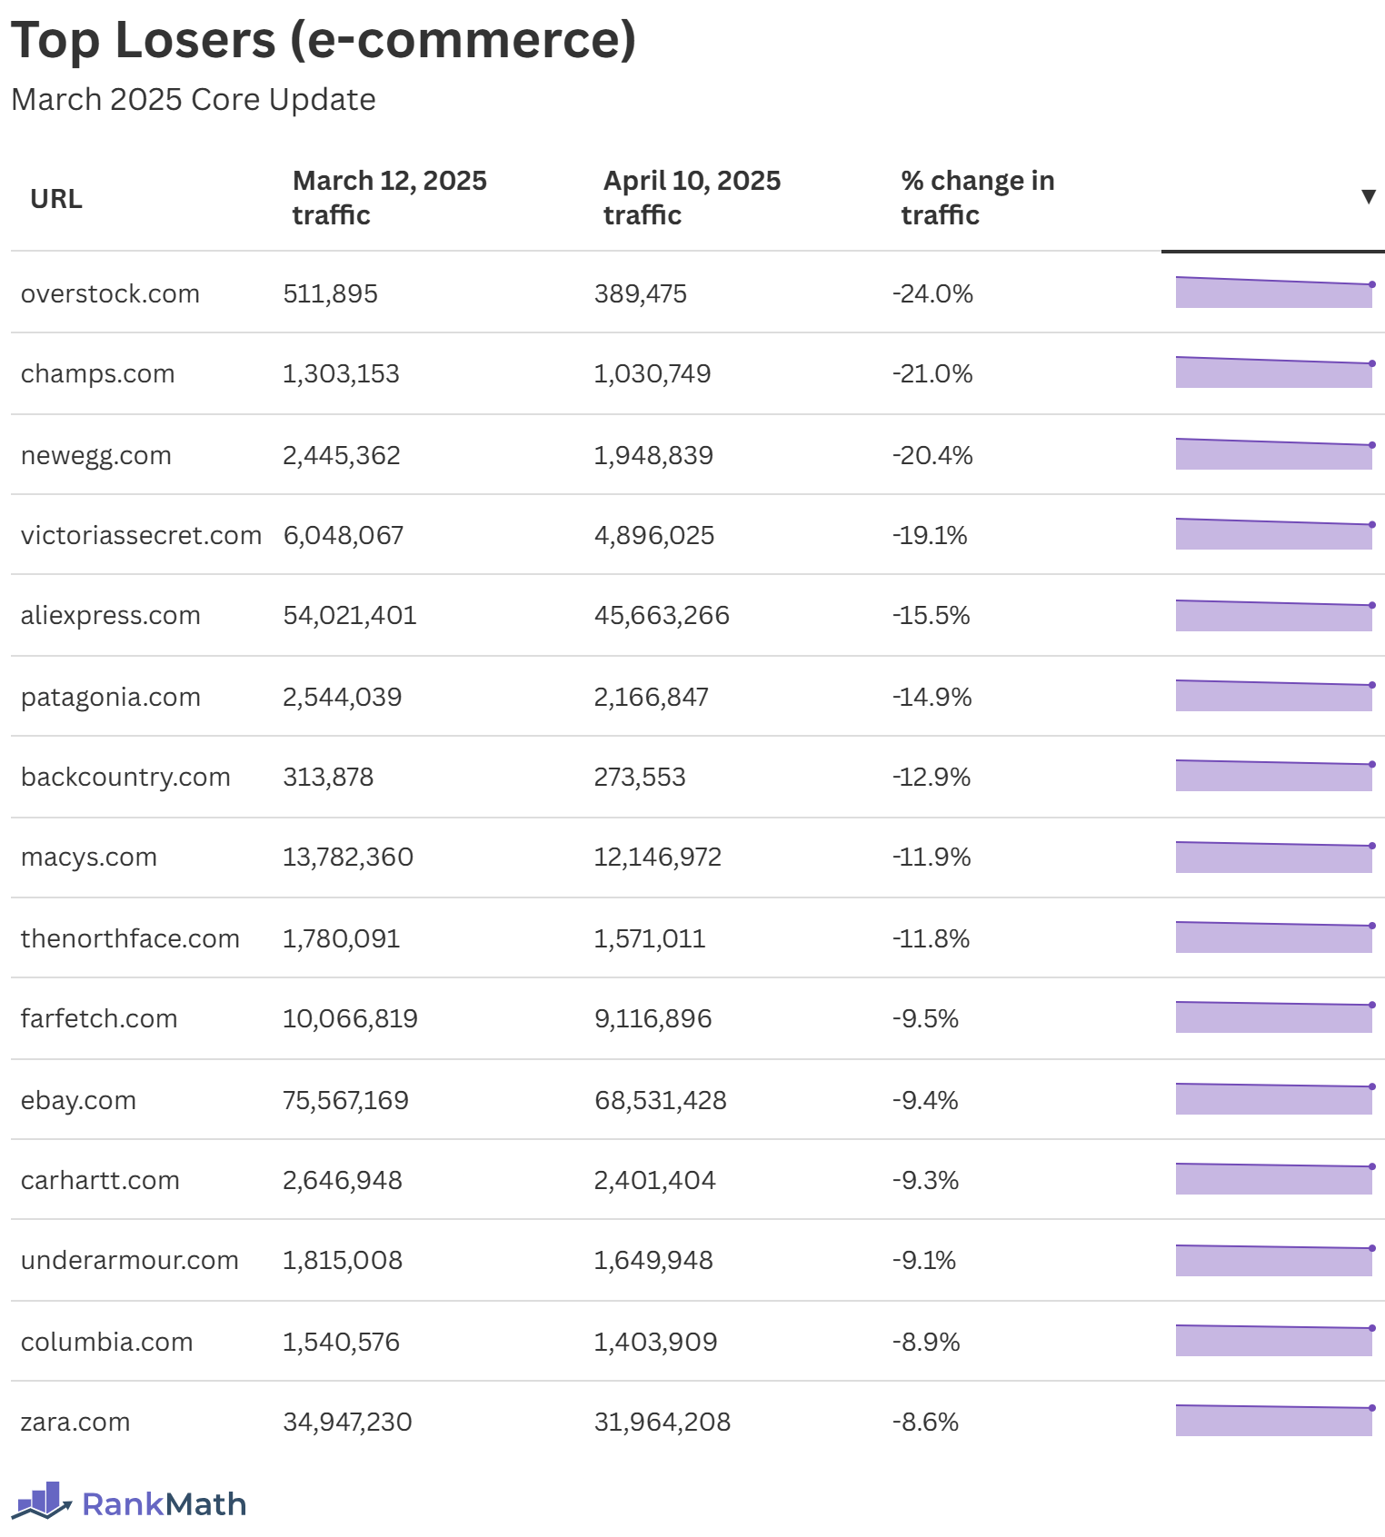Click the ebay.com sparkline chart

[1274, 1098]
